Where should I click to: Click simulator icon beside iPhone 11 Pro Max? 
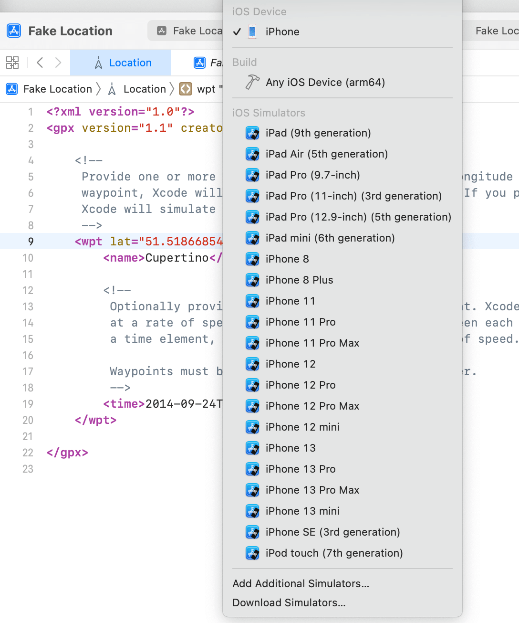point(252,343)
